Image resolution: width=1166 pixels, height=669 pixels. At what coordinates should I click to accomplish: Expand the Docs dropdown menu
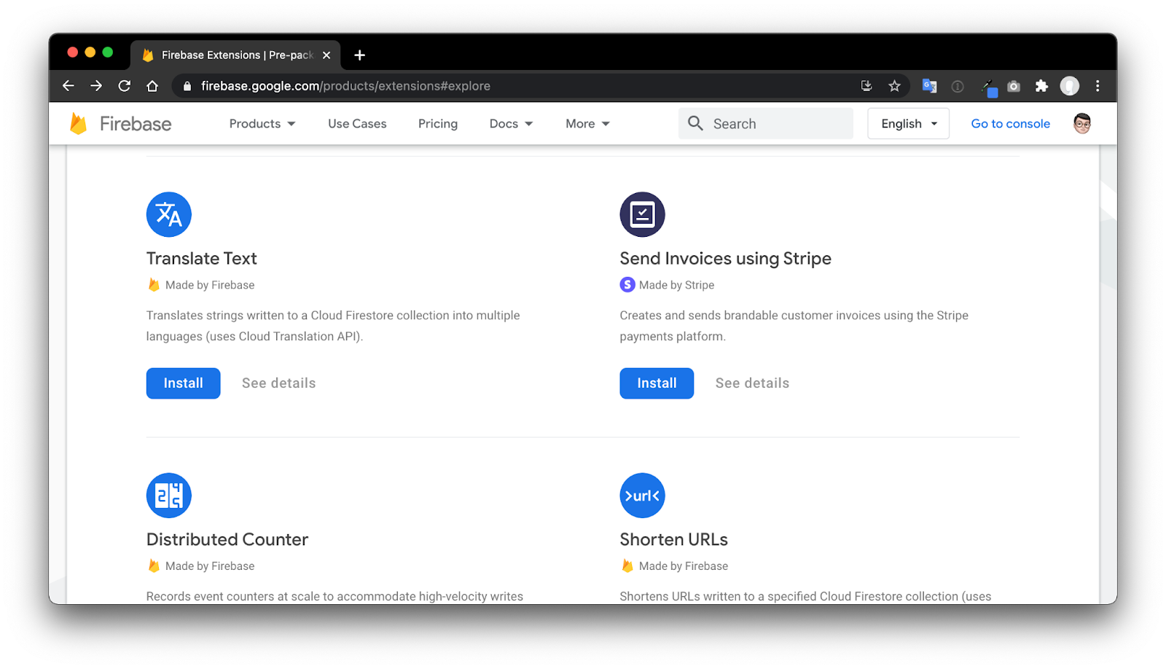(x=511, y=123)
